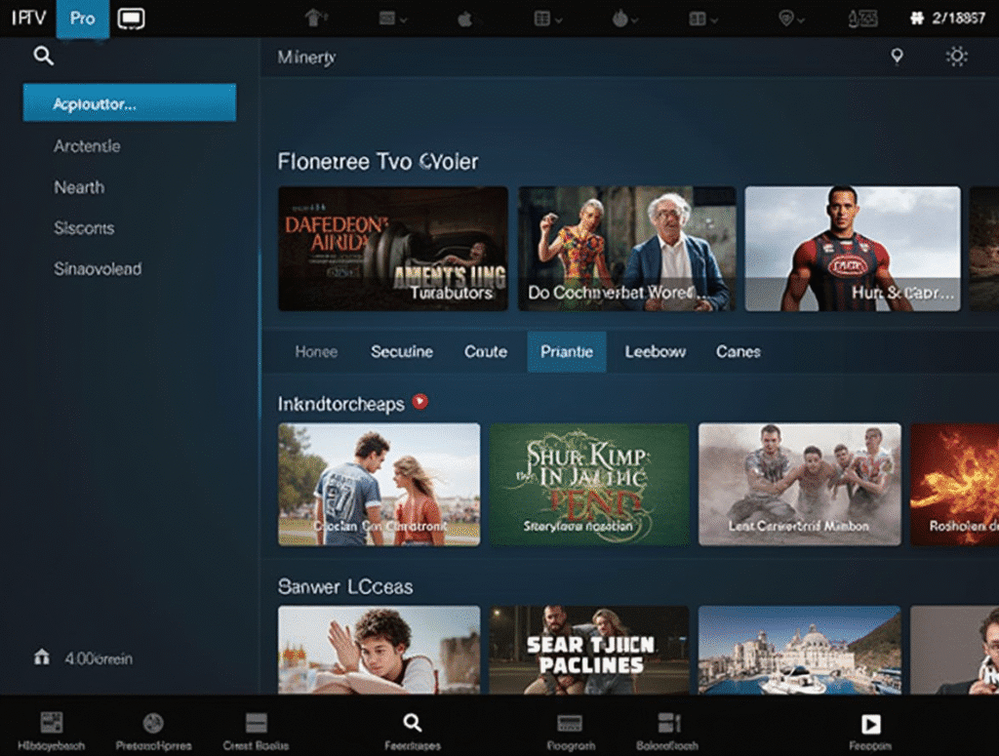Viewport: 999px width, 756px height.
Task: Toggle the location pin near the Minerty header
Action: coord(897,57)
